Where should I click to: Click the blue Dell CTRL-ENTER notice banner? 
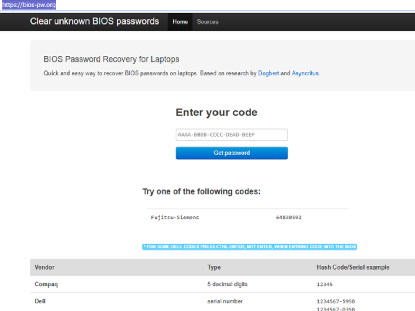249,247
